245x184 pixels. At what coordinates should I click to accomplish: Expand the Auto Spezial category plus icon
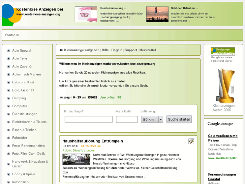[9, 51]
